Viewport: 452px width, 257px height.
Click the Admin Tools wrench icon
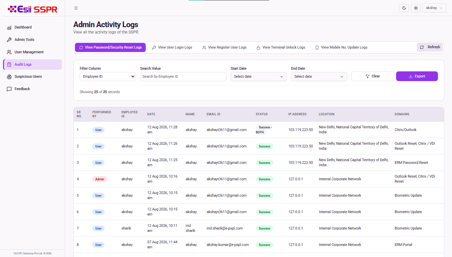tap(9, 40)
